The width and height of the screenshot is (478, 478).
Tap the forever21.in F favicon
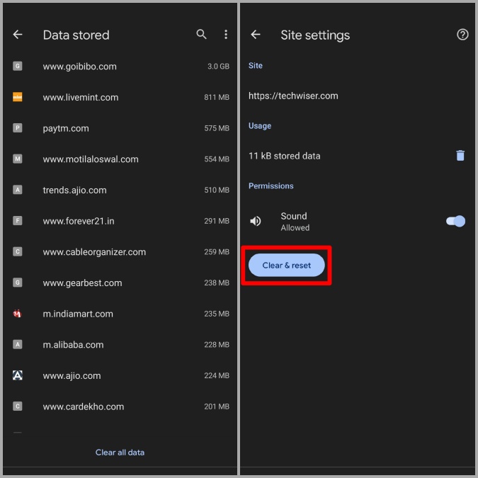[x=18, y=220]
